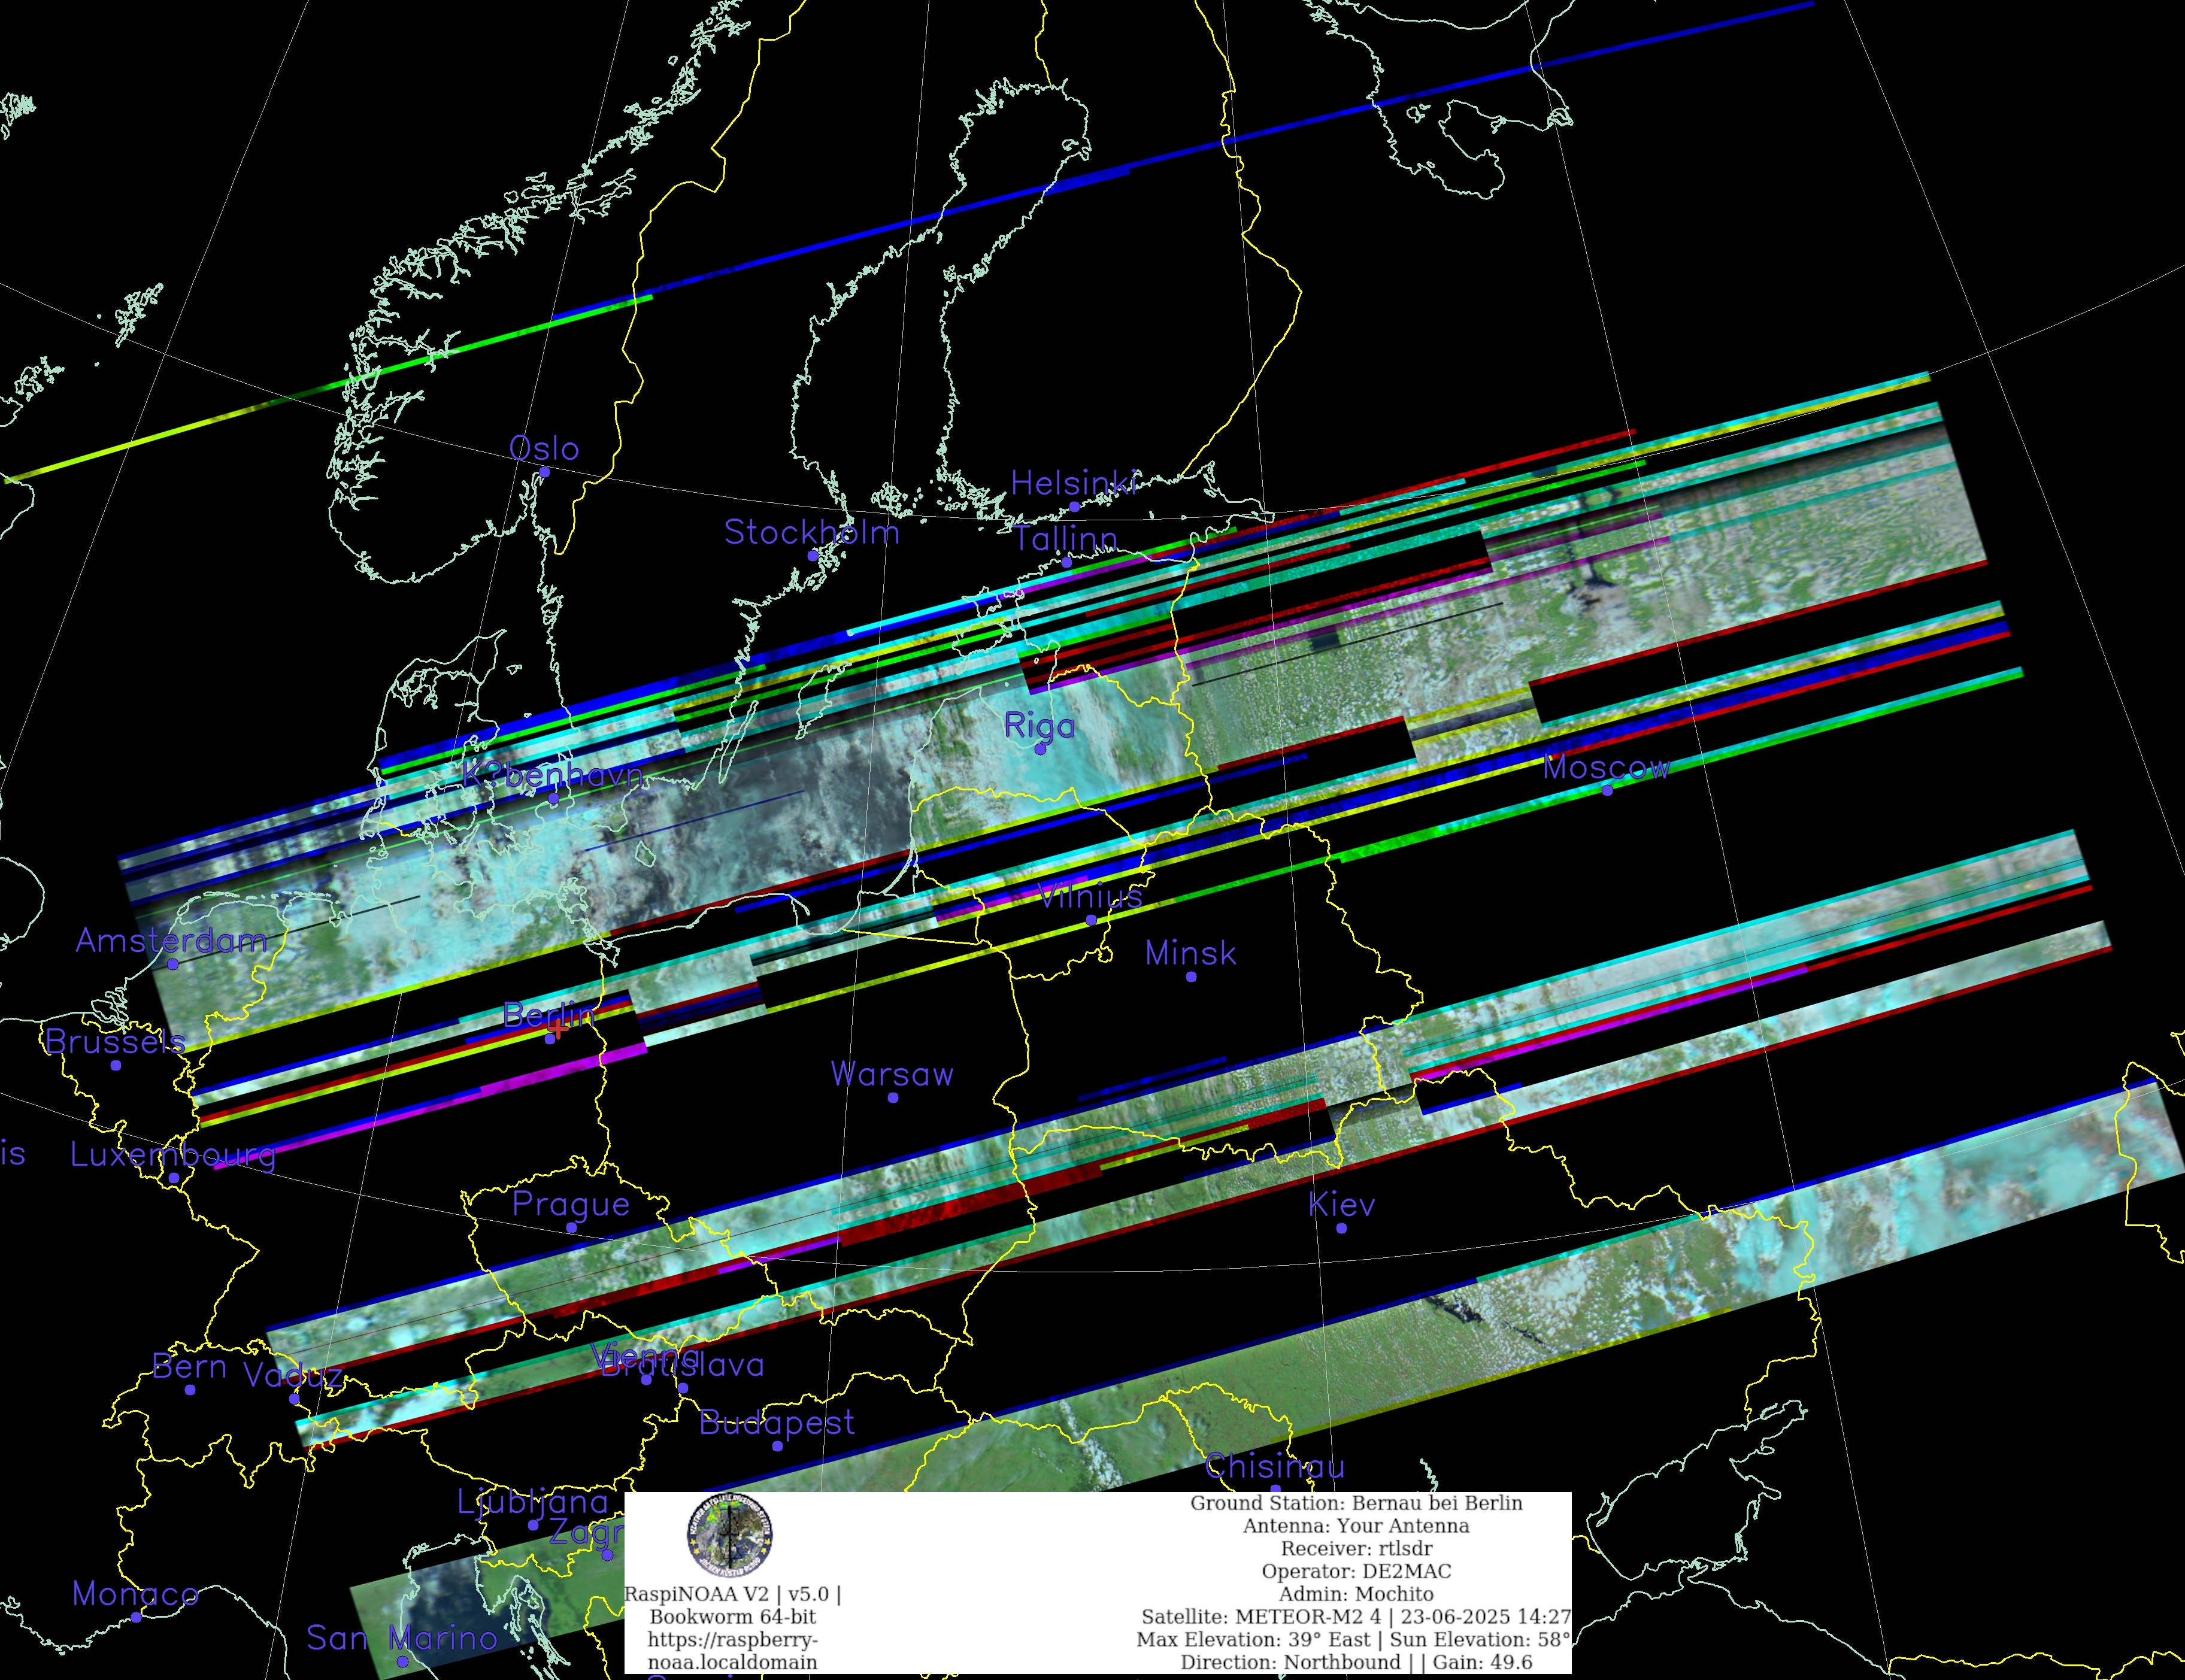Click the Minsk city label
This screenshot has height=1680, width=2185.
(x=1190, y=953)
